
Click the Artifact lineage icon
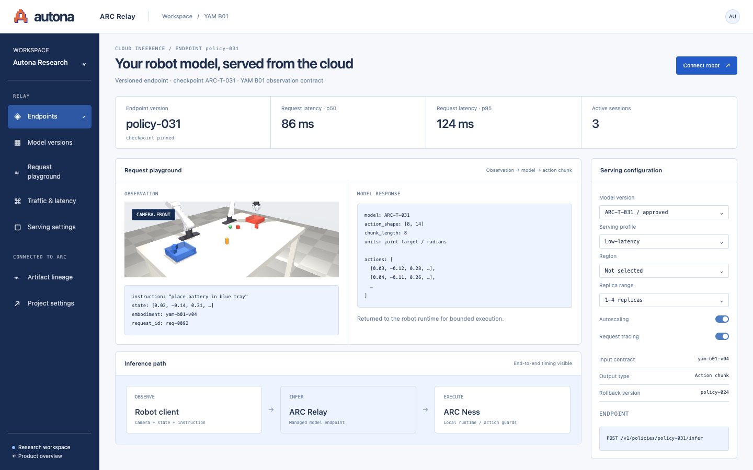17,277
